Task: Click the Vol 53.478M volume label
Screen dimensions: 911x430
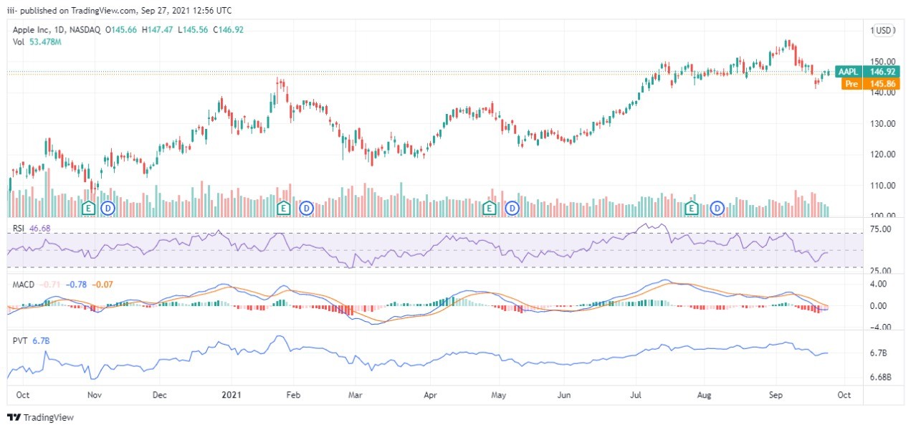Action: 37,42
